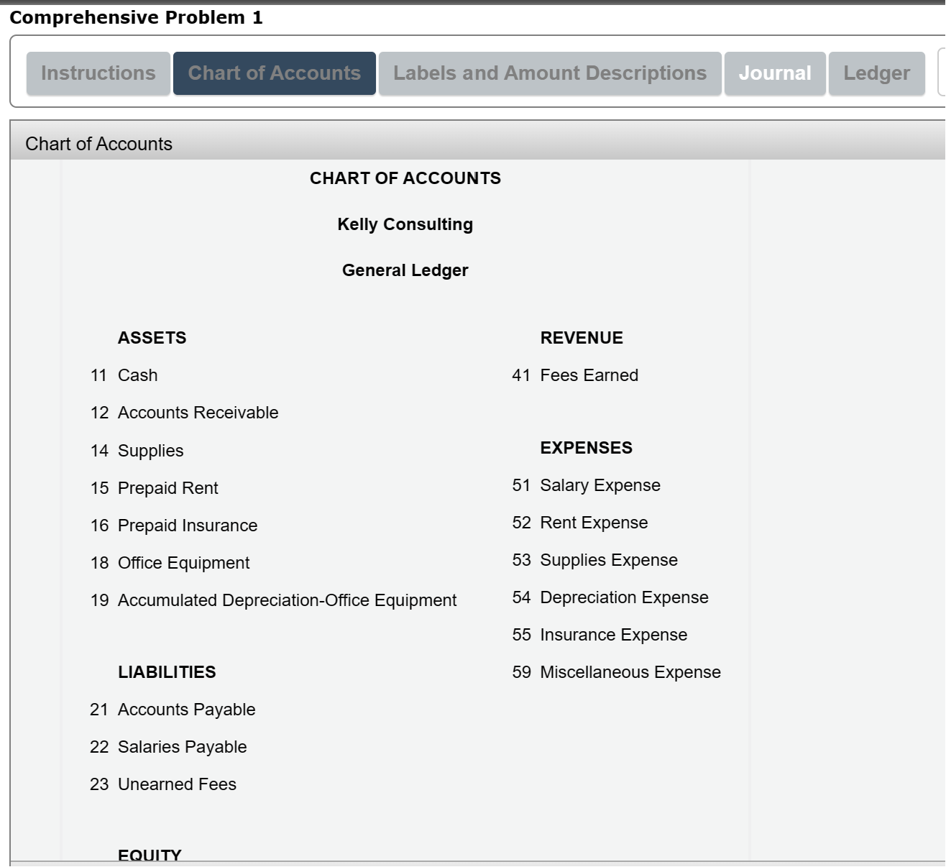The image size is (946, 867).
Task: Open the Journal tab
Action: (x=775, y=73)
